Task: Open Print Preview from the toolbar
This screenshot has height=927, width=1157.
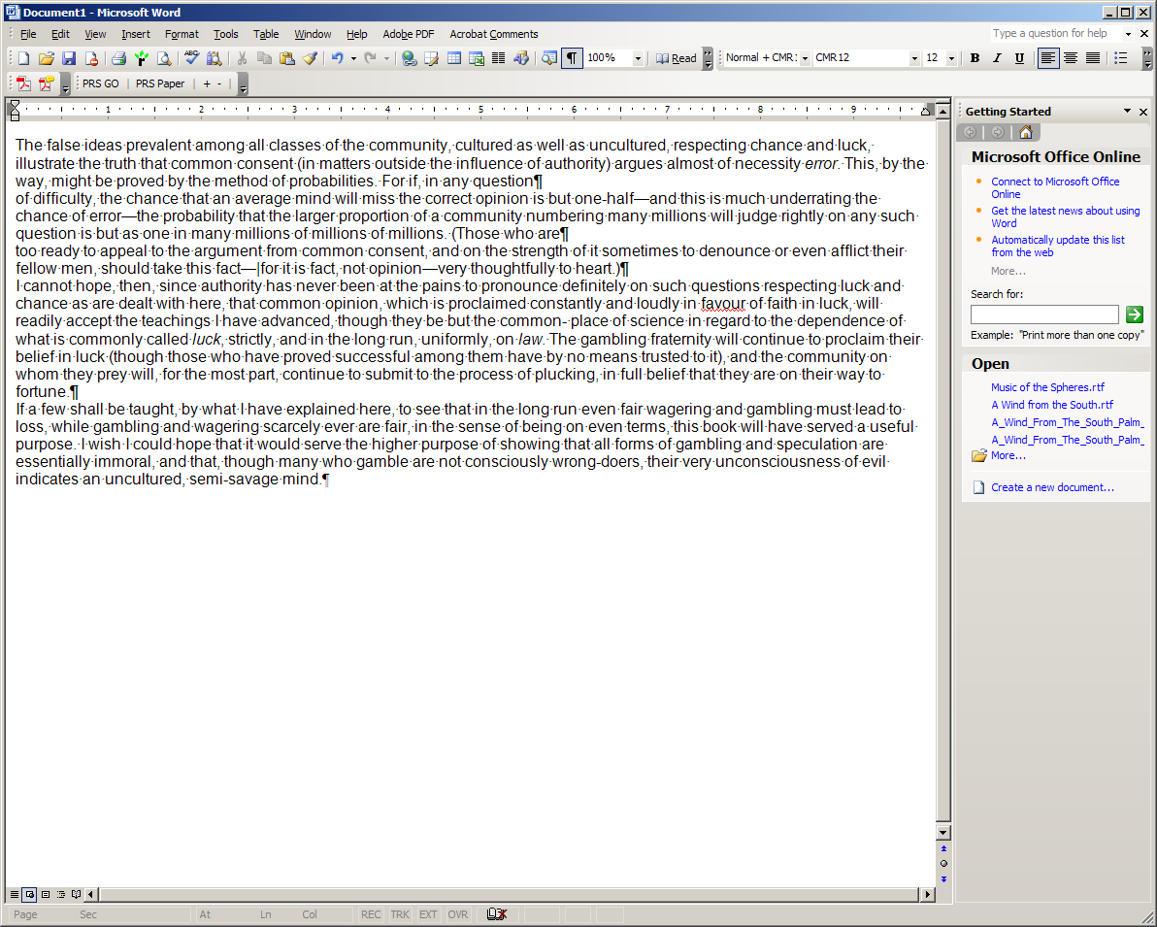Action: pyautogui.click(x=164, y=58)
